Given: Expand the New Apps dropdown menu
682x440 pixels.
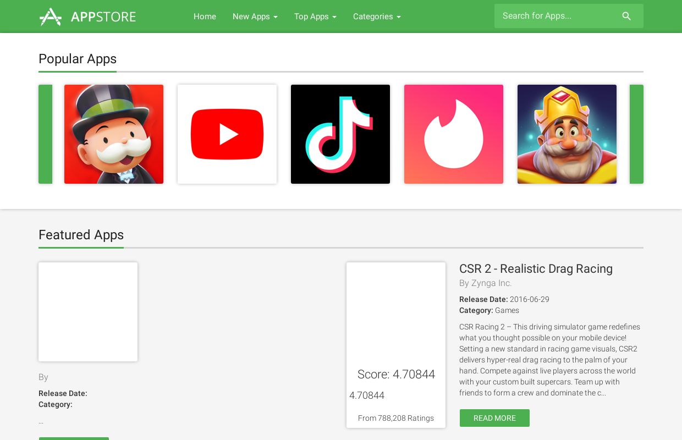Looking at the screenshot, I should pyautogui.click(x=255, y=16).
